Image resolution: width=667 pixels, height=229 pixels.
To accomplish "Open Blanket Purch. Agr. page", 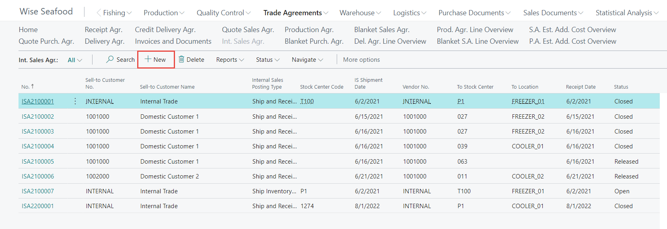I will [314, 41].
